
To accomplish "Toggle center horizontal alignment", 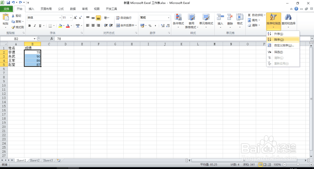I will point(93,25).
